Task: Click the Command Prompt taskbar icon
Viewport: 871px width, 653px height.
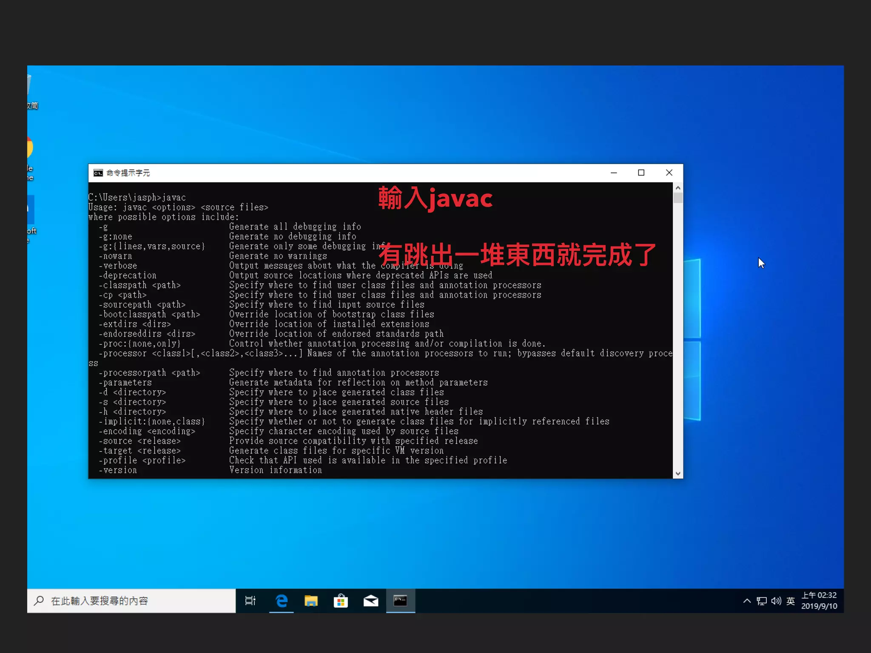Action: tap(401, 601)
